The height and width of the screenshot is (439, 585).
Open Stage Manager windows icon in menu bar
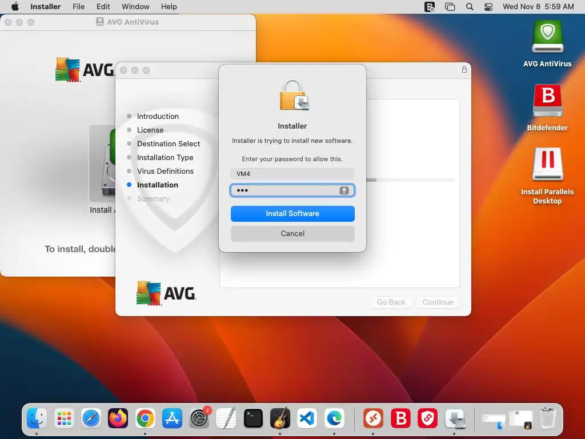(450, 6)
